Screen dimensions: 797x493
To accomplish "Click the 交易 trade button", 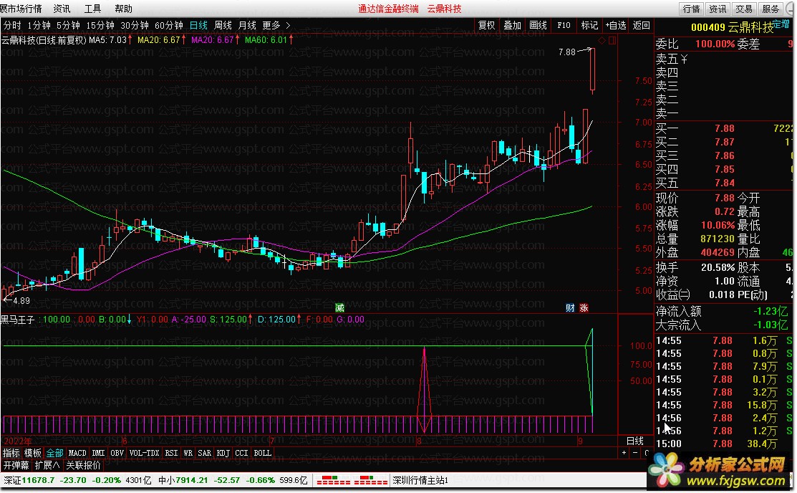I will (744, 9).
